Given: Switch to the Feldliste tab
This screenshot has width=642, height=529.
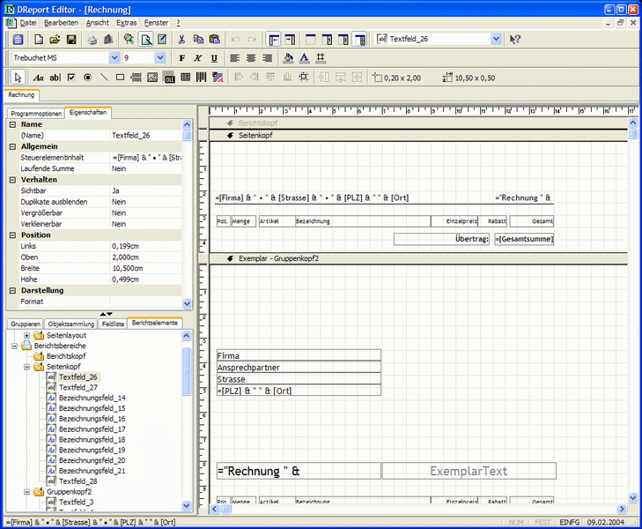Looking at the screenshot, I should pyautogui.click(x=113, y=324).
